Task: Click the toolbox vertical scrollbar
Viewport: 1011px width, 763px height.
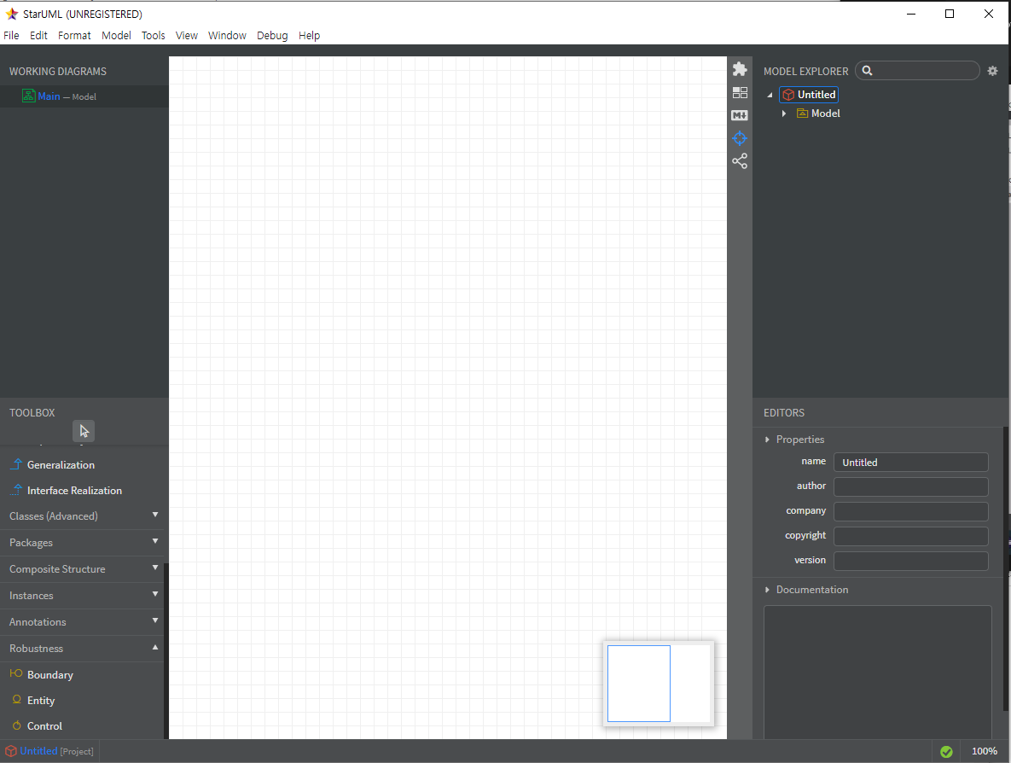Action: (x=166, y=651)
